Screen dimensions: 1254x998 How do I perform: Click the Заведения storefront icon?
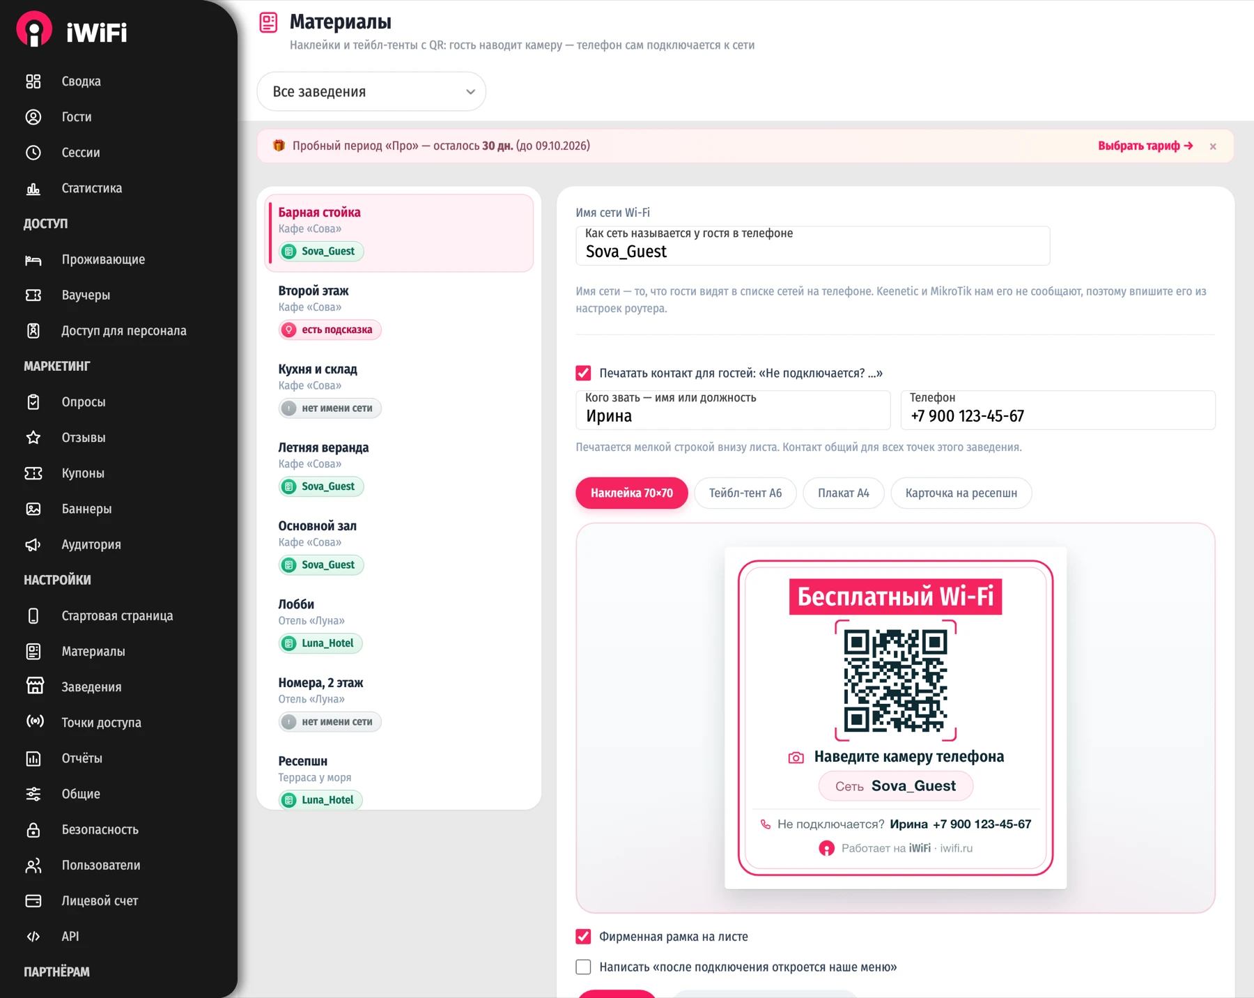35,686
